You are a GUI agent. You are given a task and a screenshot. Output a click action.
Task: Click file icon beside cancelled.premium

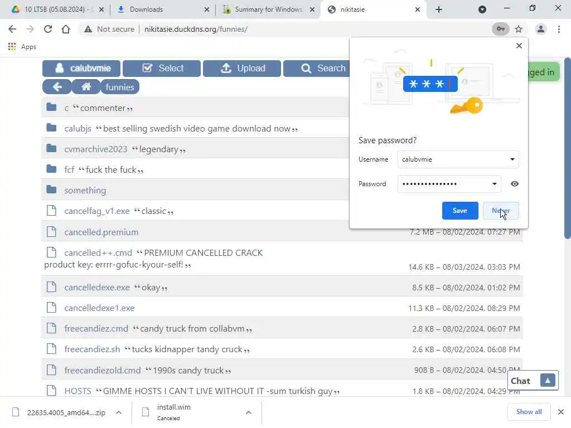pos(51,231)
